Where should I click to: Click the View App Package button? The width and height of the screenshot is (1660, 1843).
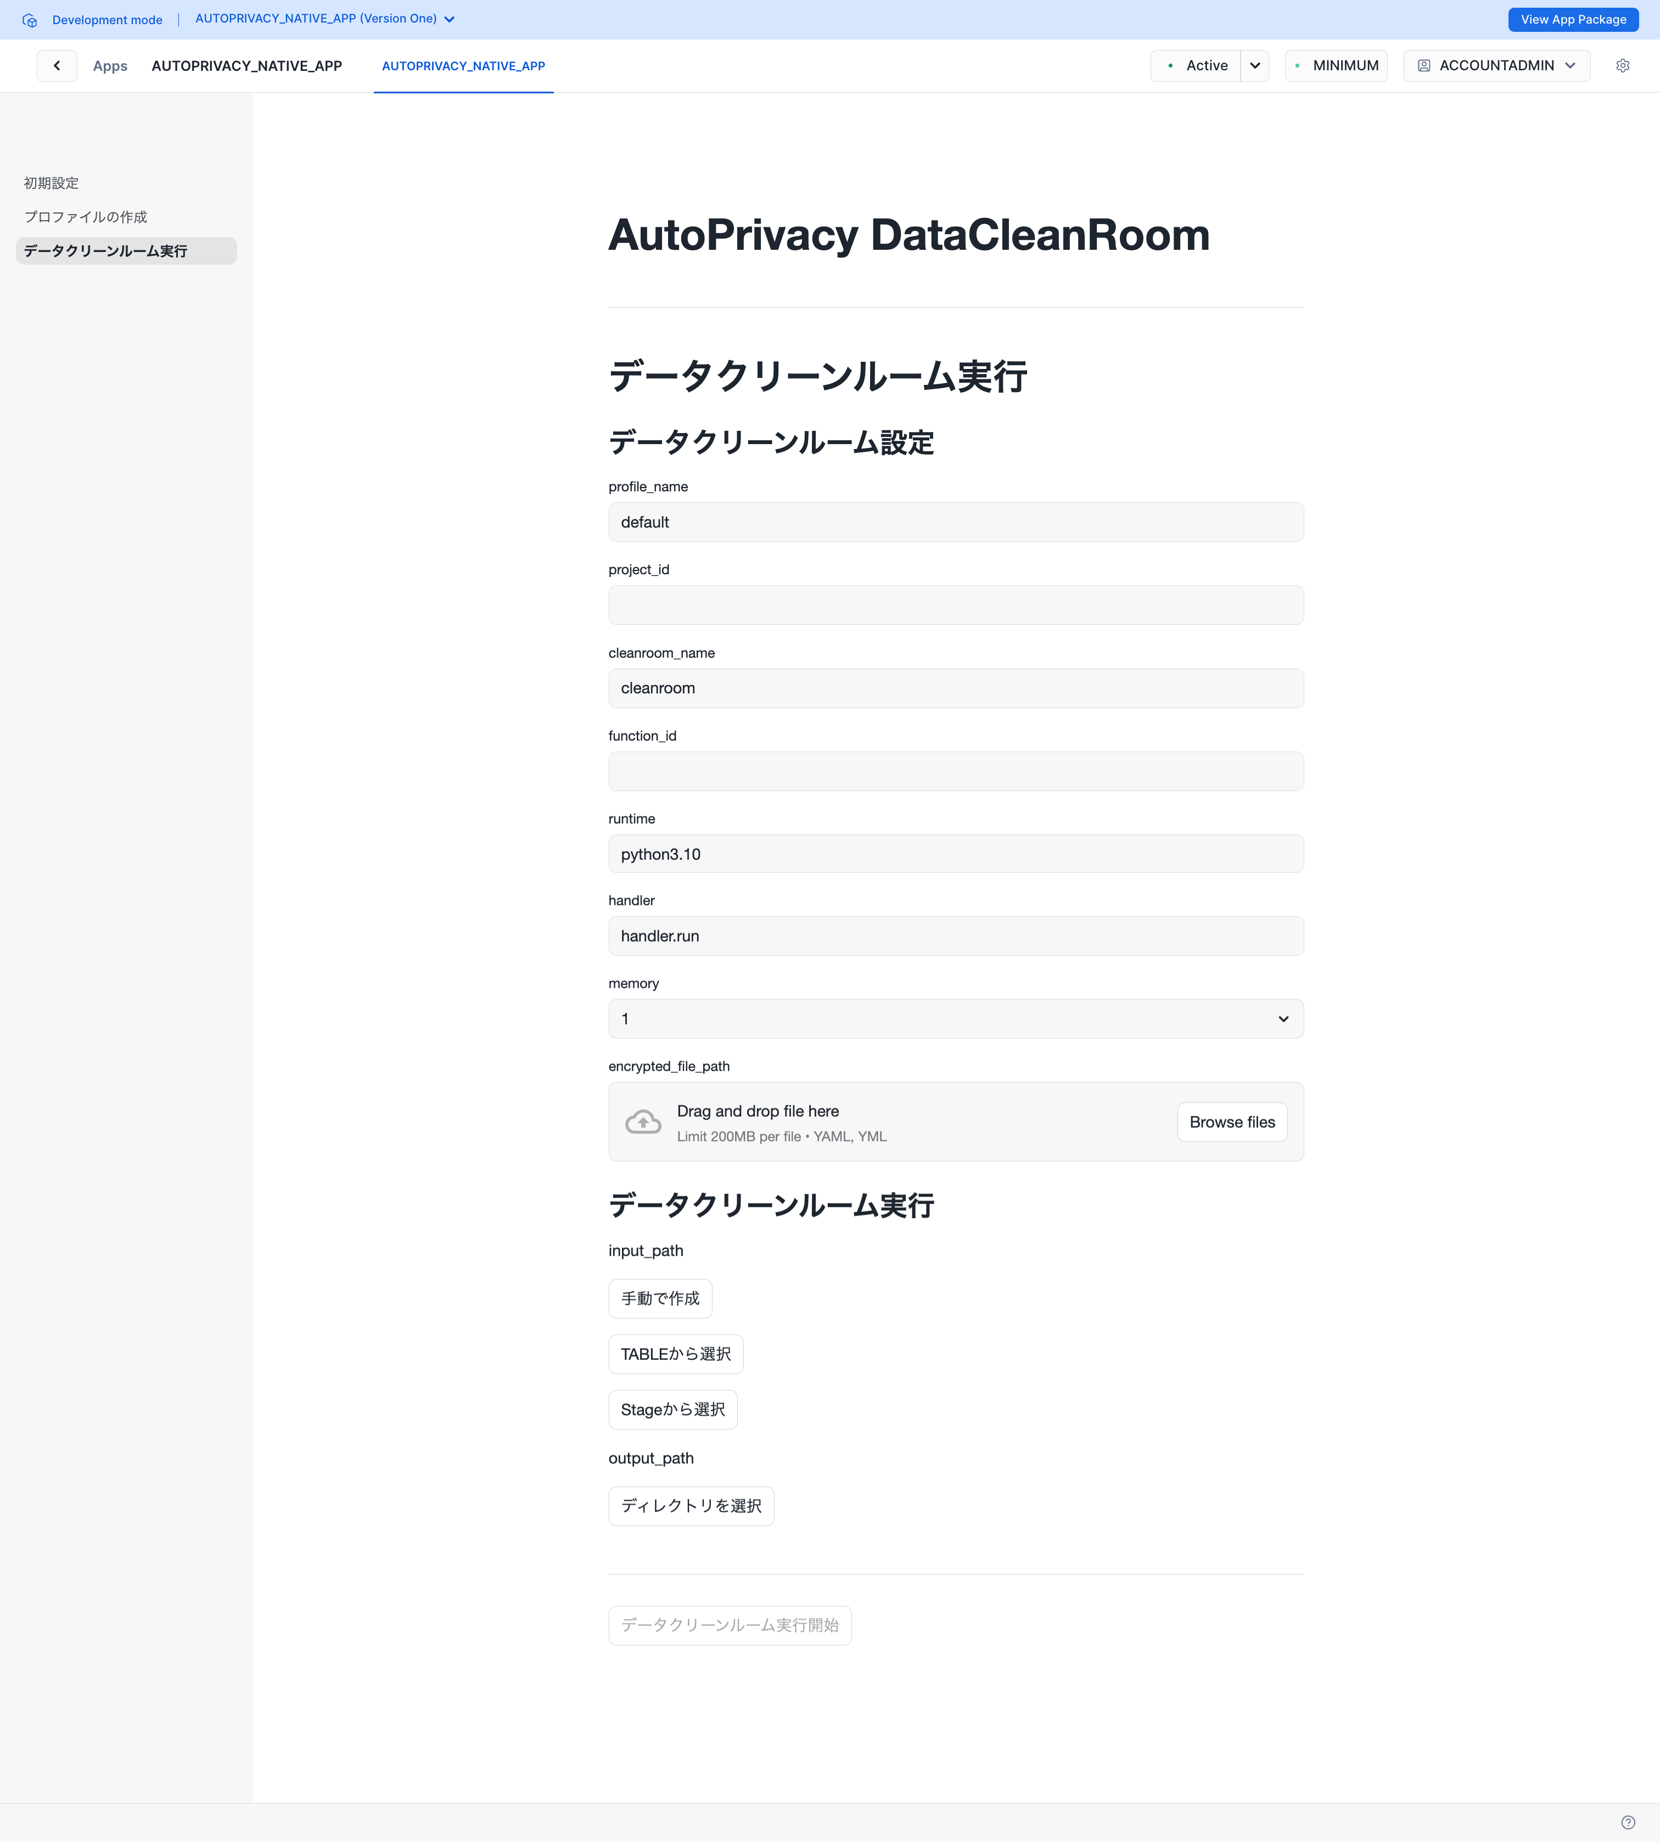[1572, 19]
